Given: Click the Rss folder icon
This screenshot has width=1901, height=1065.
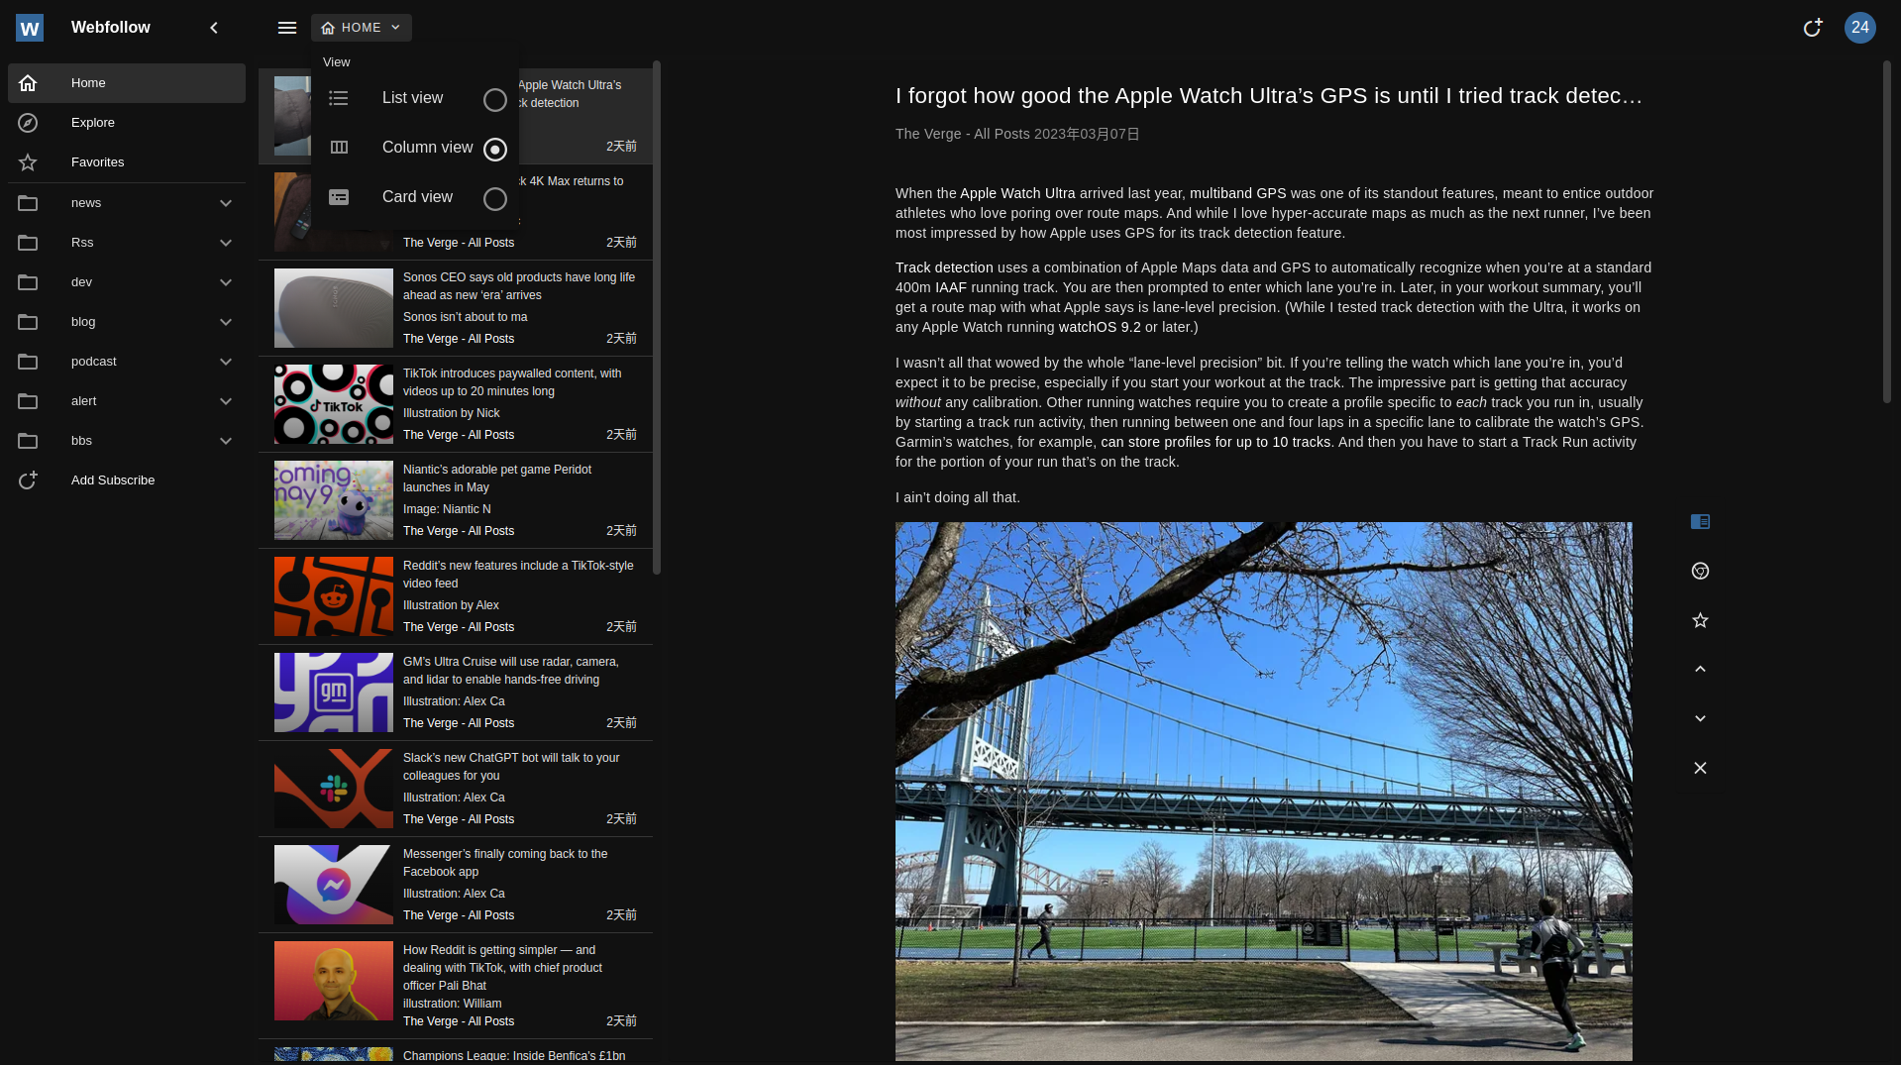Looking at the screenshot, I should click(28, 243).
